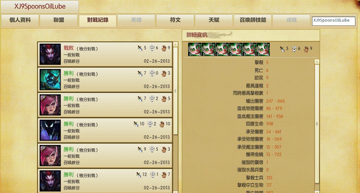Click the teal Thresh champion portrait
360x193 pixels.
[x=50, y=80]
